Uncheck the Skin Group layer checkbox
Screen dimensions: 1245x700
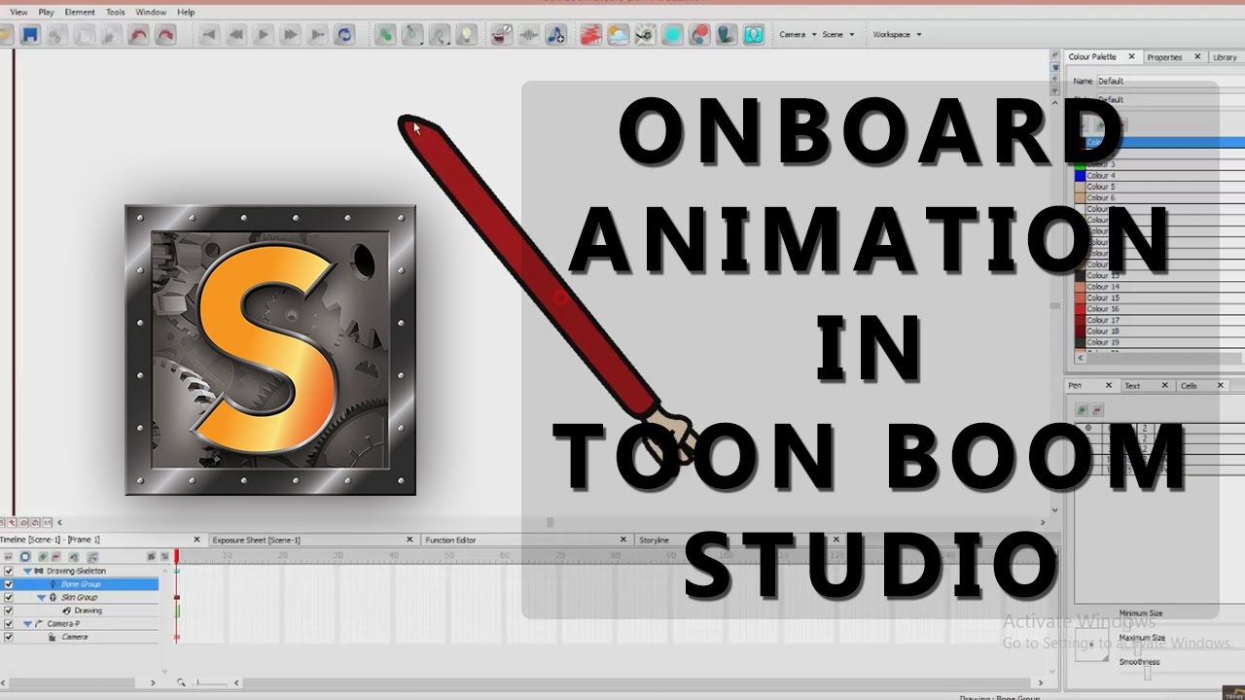coord(9,597)
